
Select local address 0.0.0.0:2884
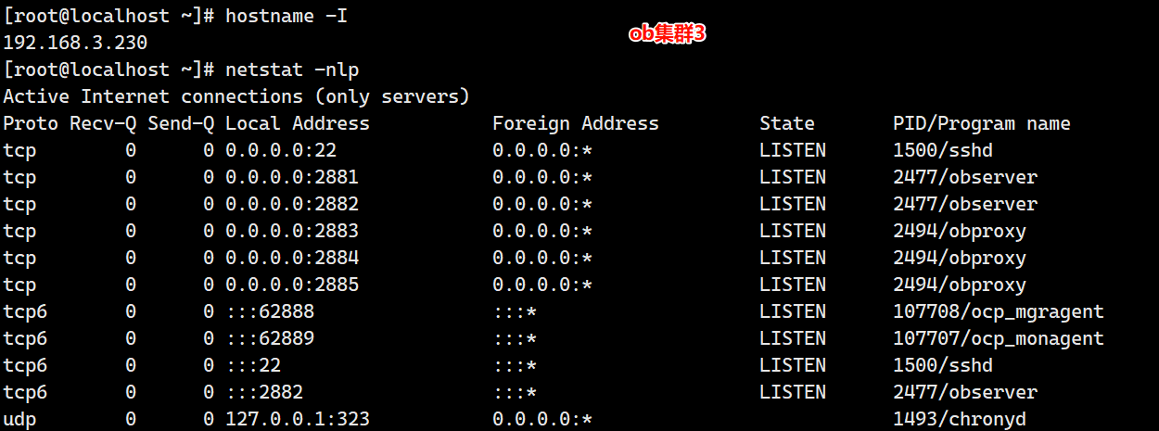(x=292, y=258)
